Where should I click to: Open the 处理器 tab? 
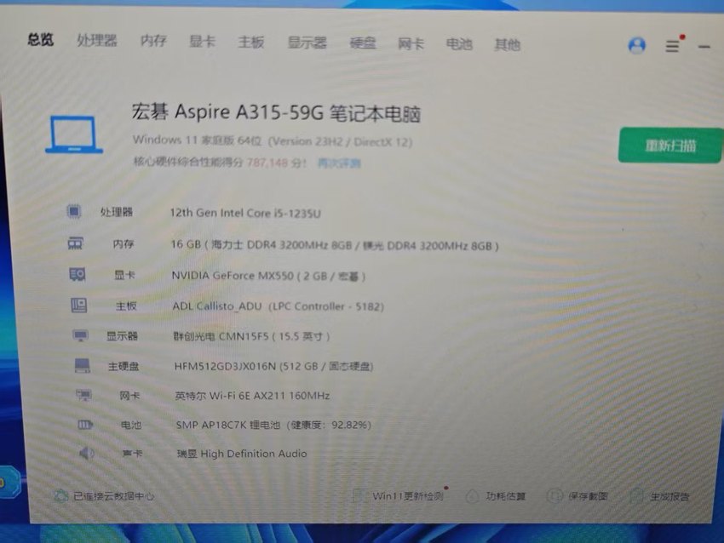[97, 41]
